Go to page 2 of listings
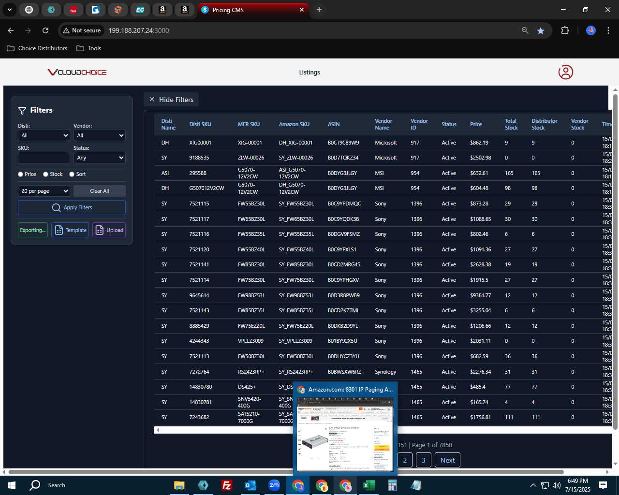This screenshot has width=619, height=495. (405, 460)
